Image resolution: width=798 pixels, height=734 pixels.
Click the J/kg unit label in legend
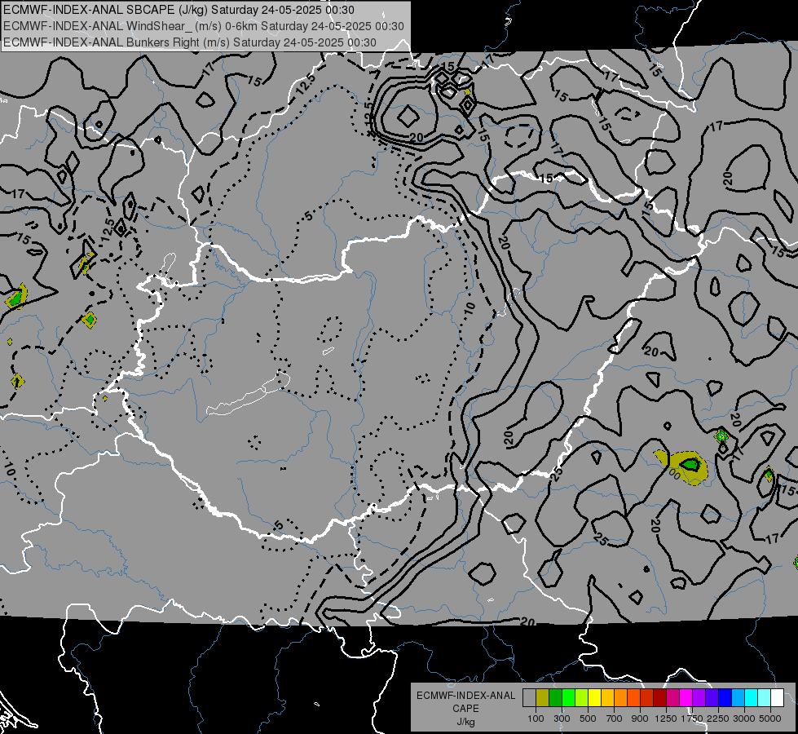[x=465, y=722]
